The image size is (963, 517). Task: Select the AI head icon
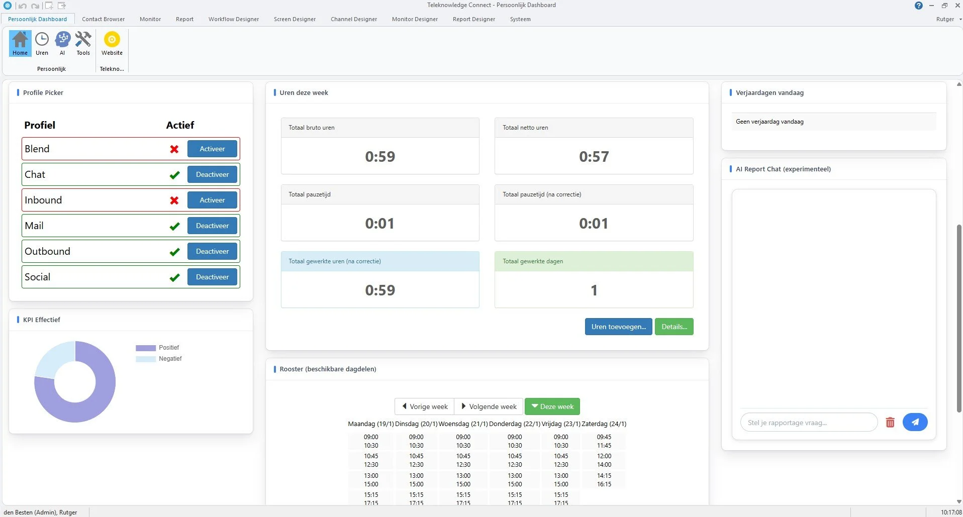62,43
